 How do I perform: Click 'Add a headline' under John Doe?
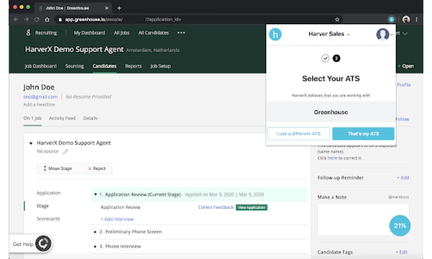click(39, 104)
